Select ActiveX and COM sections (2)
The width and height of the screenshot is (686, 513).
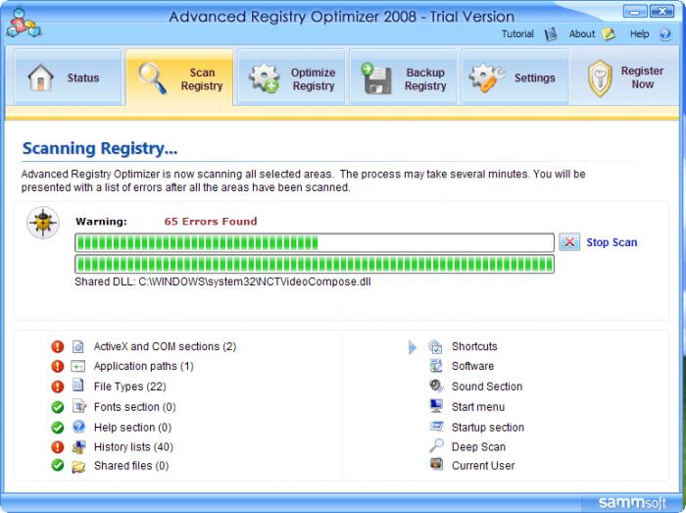tap(165, 346)
